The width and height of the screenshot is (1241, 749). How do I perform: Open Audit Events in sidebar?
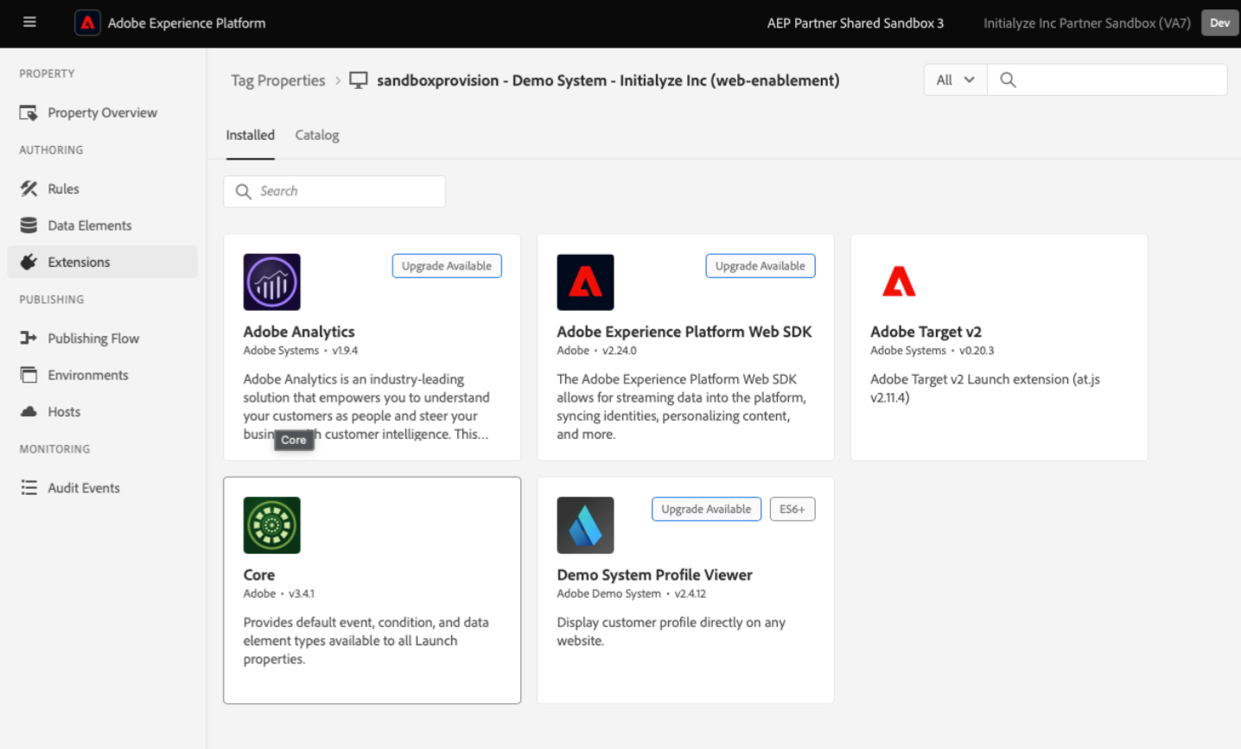click(103, 487)
